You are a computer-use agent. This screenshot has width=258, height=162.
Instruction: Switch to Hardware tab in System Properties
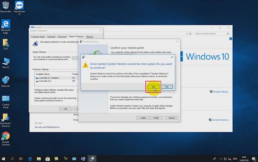click(51, 37)
